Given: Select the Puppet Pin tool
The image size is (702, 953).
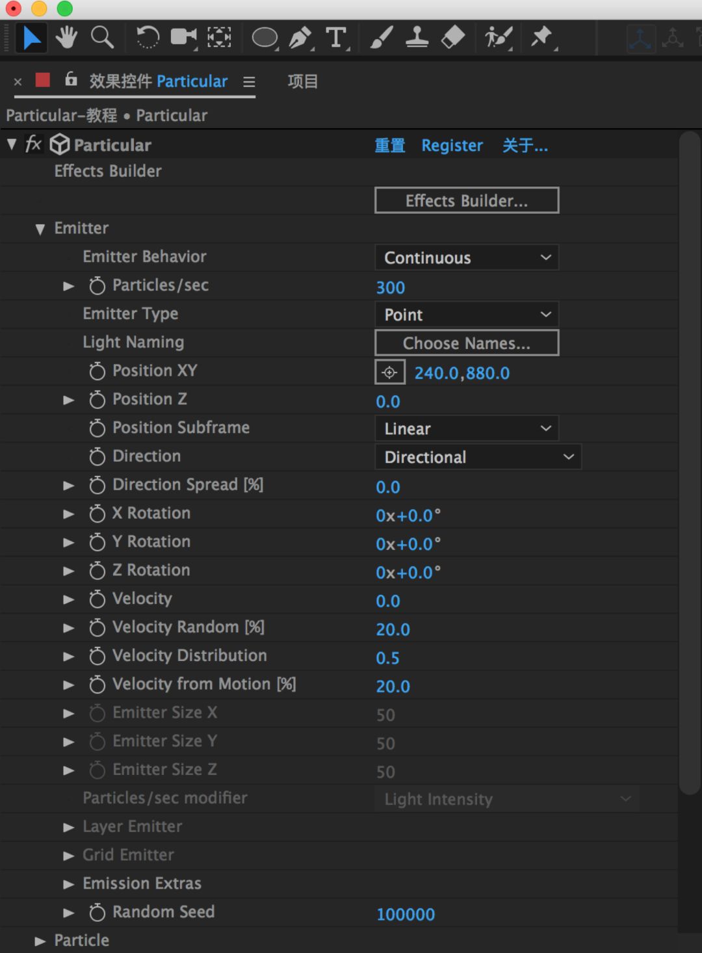Looking at the screenshot, I should [542, 37].
